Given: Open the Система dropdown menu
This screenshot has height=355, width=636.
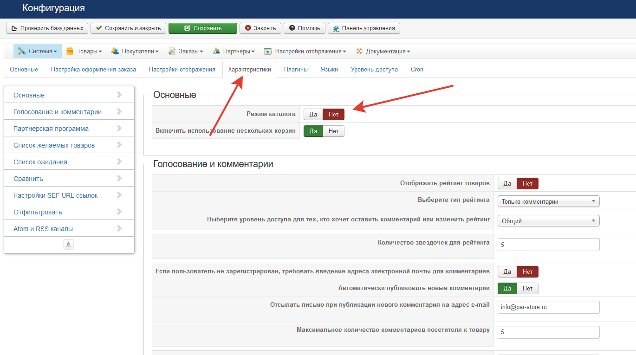Looking at the screenshot, I should coord(37,51).
